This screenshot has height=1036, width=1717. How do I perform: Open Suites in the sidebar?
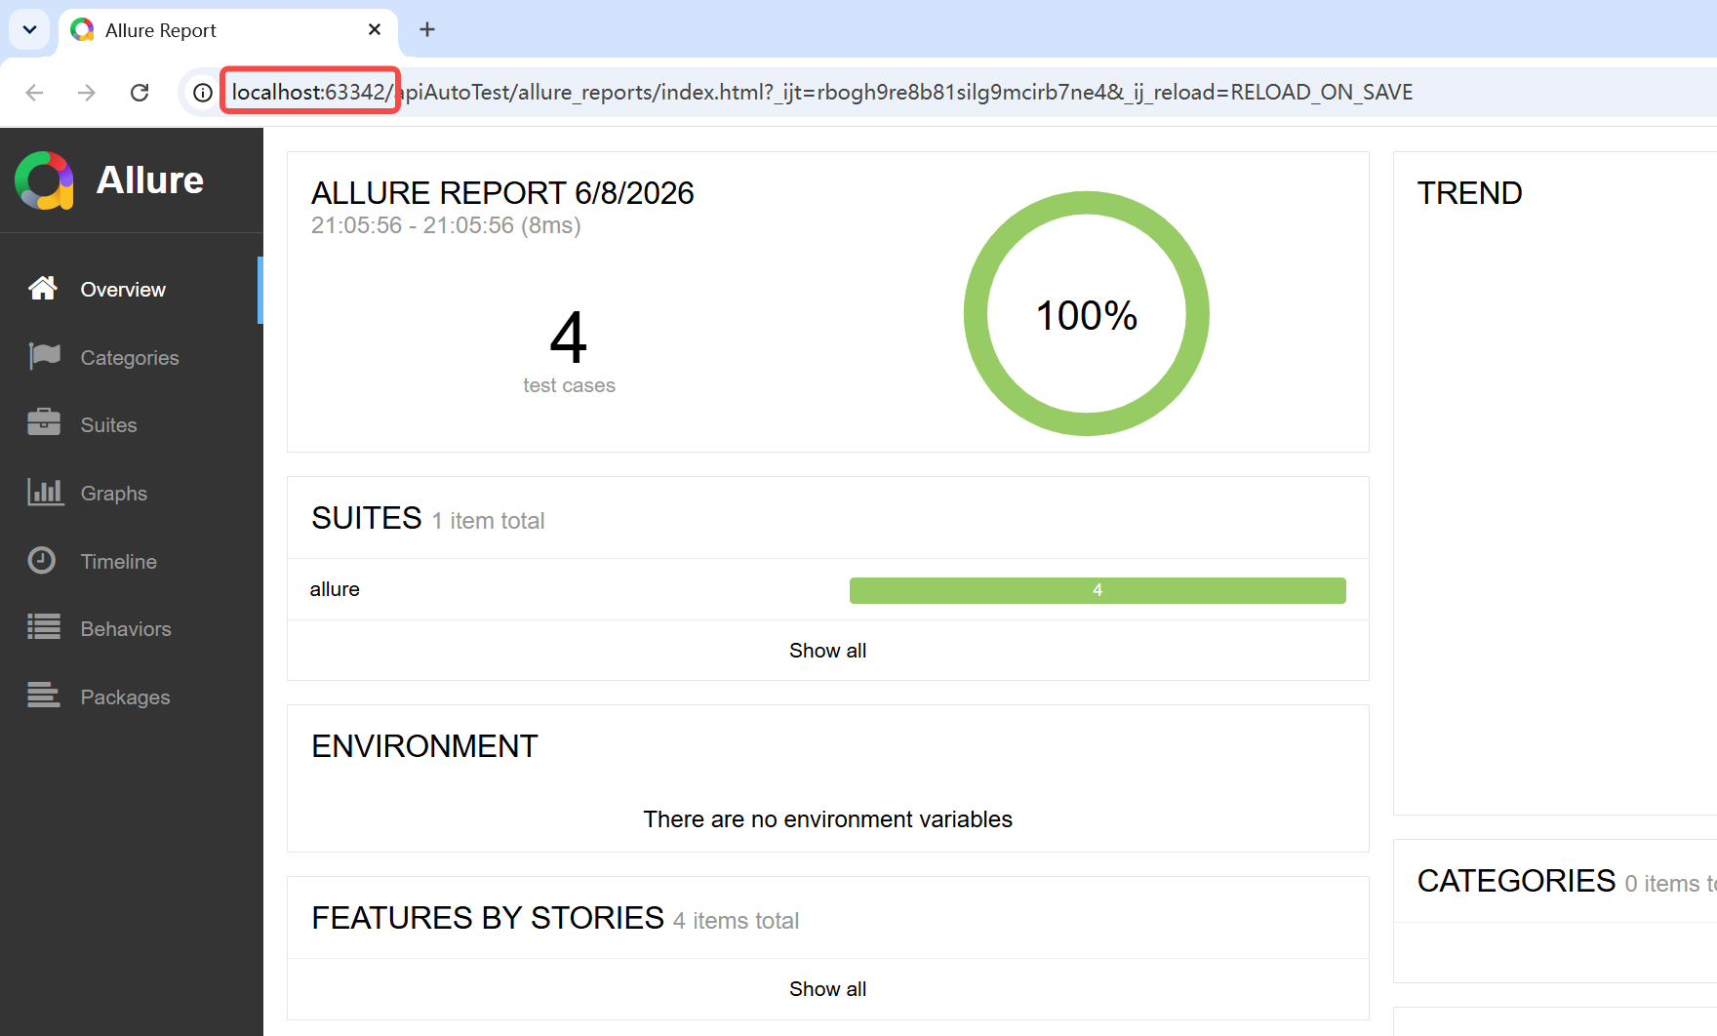[x=131, y=425]
